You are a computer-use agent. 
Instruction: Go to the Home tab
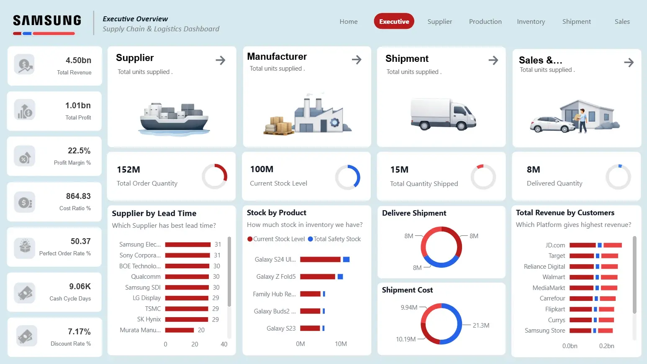click(349, 22)
